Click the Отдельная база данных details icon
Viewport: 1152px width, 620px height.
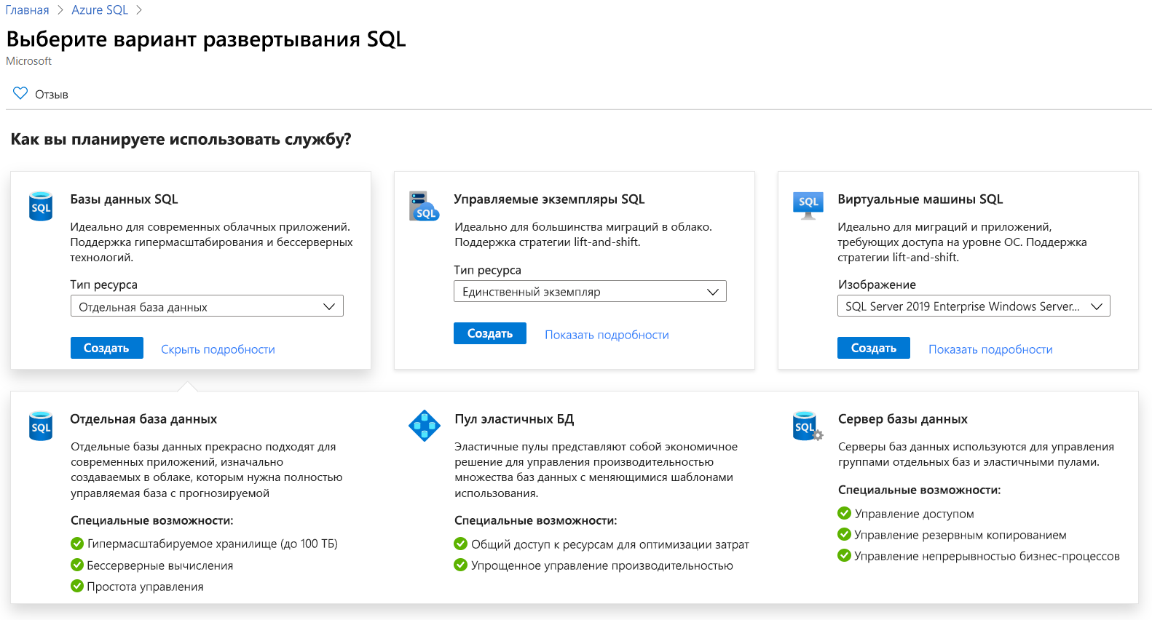41,426
